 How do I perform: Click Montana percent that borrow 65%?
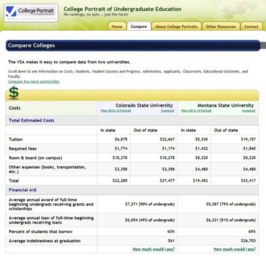click(x=252, y=232)
